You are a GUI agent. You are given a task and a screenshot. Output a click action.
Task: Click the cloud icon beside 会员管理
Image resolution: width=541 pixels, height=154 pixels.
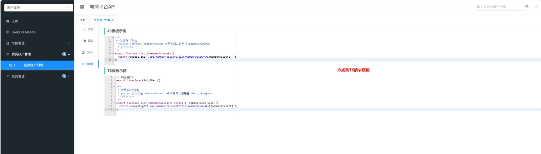8,76
